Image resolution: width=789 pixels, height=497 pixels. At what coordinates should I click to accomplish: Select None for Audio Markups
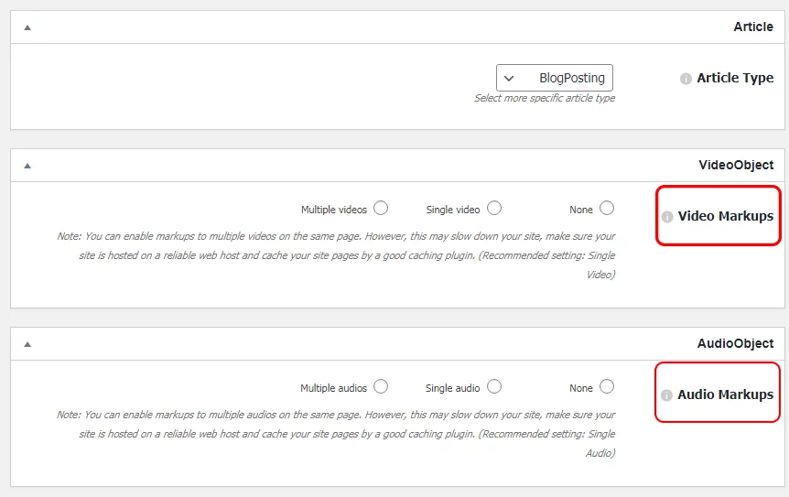[x=607, y=386]
